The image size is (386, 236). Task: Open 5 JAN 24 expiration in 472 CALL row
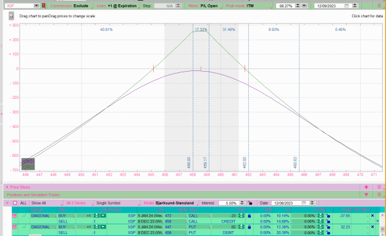[150, 216]
